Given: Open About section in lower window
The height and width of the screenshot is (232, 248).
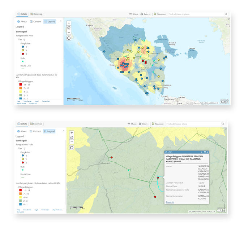Looking at the screenshot, I should (22, 131).
